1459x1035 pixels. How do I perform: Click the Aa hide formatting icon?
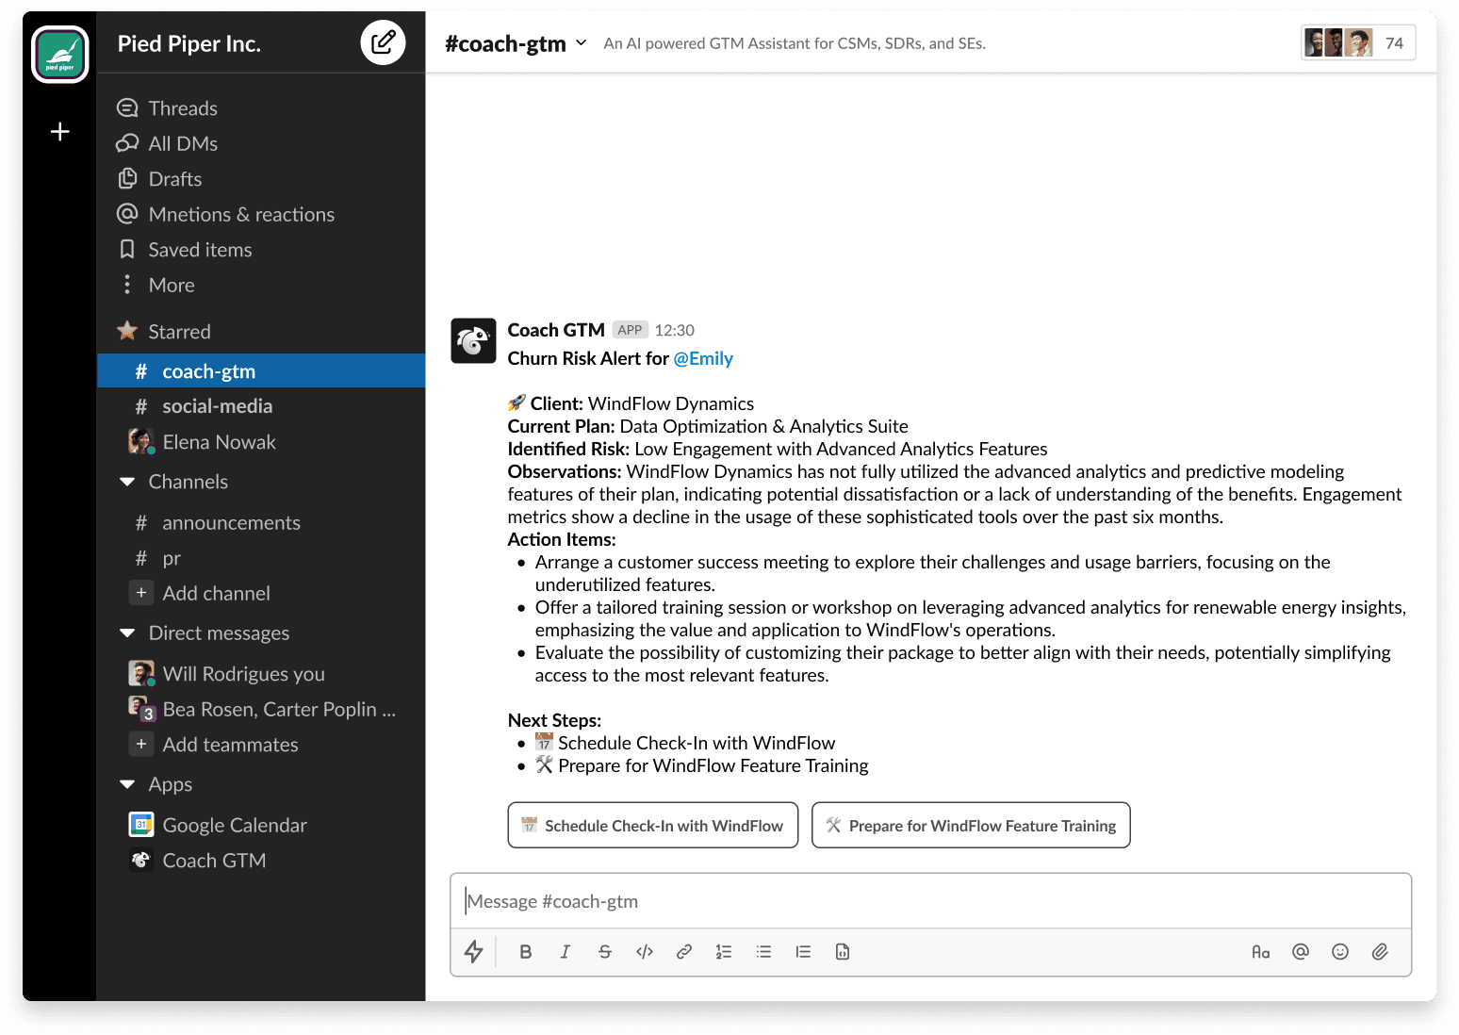pos(1261,952)
